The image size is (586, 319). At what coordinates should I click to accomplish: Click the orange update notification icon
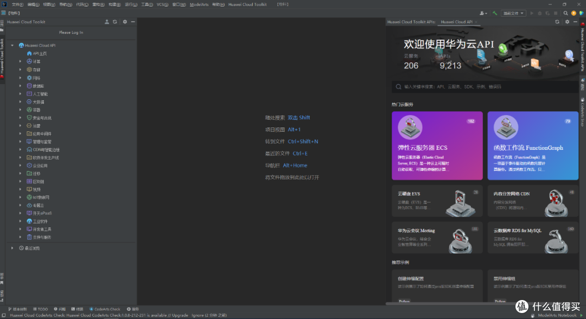[x=574, y=13]
